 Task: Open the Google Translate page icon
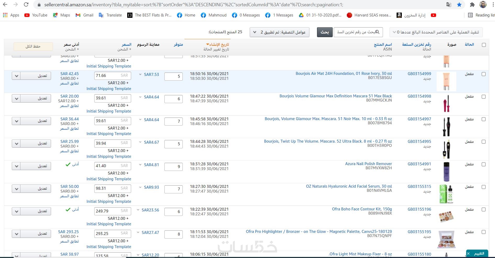click(449, 5)
